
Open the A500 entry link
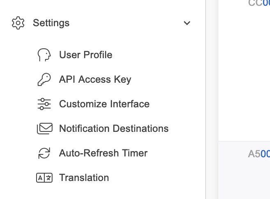pos(259,154)
